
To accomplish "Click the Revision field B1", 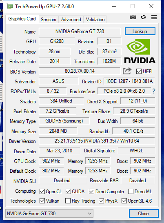I will tap(109, 41).
